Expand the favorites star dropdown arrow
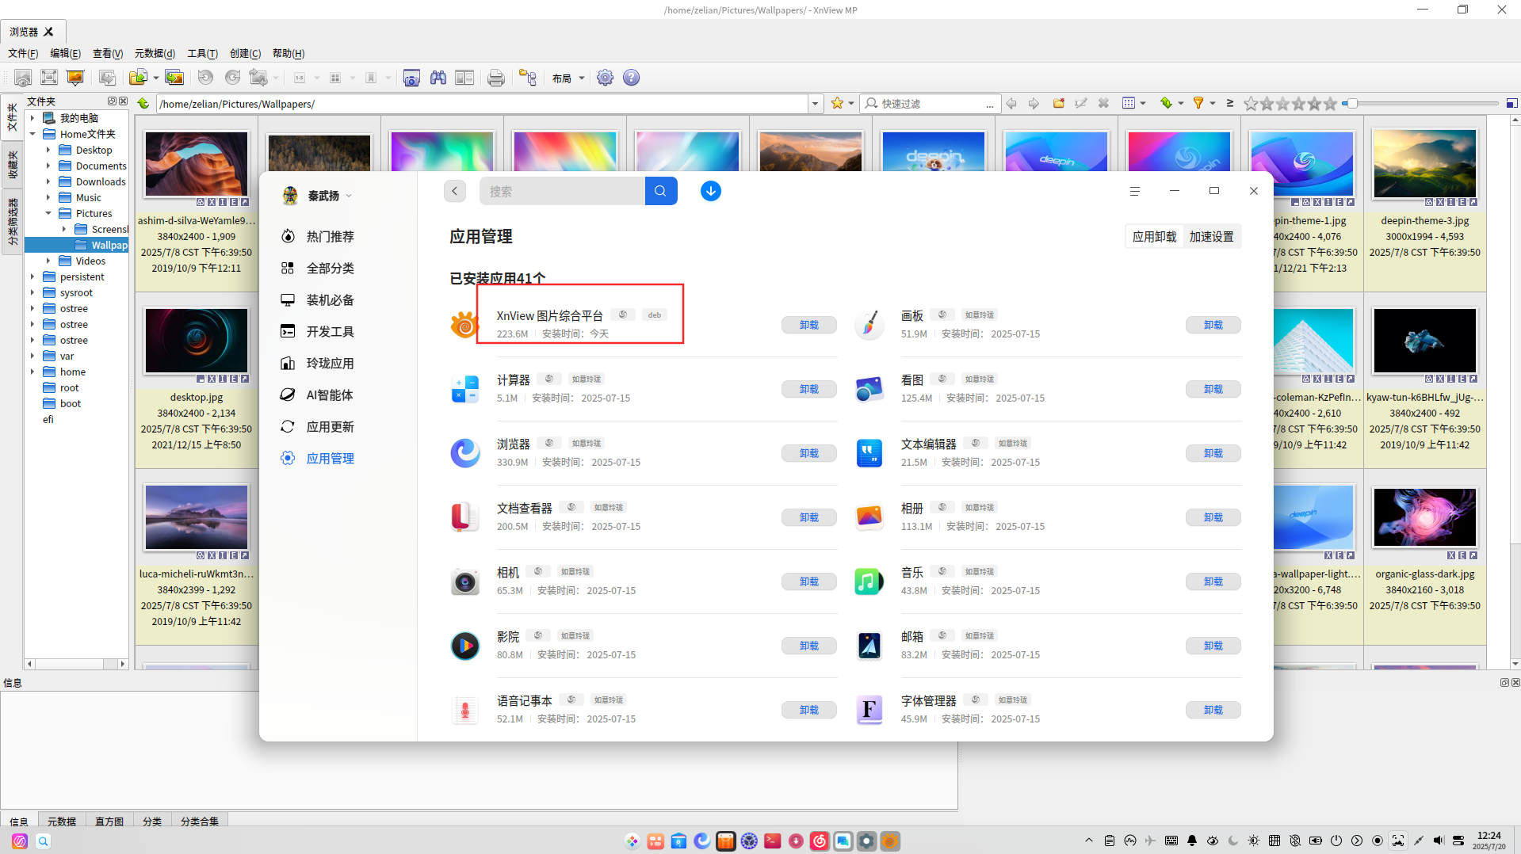This screenshot has width=1521, height=854. [x=851, y=104]
